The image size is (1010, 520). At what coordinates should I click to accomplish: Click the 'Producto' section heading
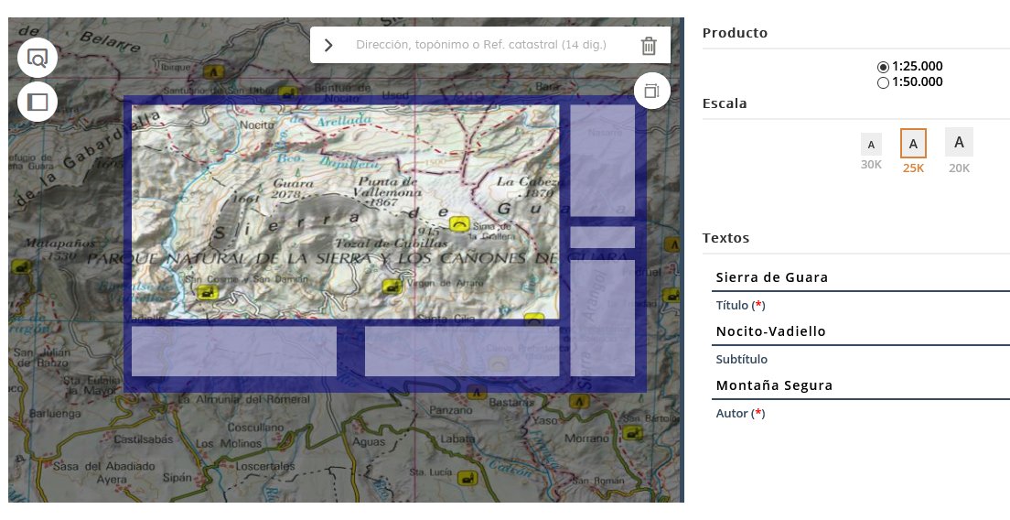[x=735, y=33]
